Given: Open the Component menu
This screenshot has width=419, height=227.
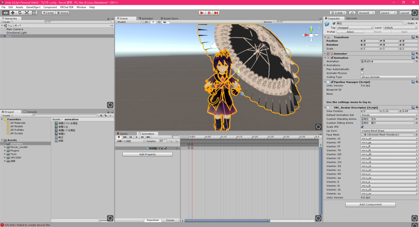Looking at the screenshot, I should (50, 7).
